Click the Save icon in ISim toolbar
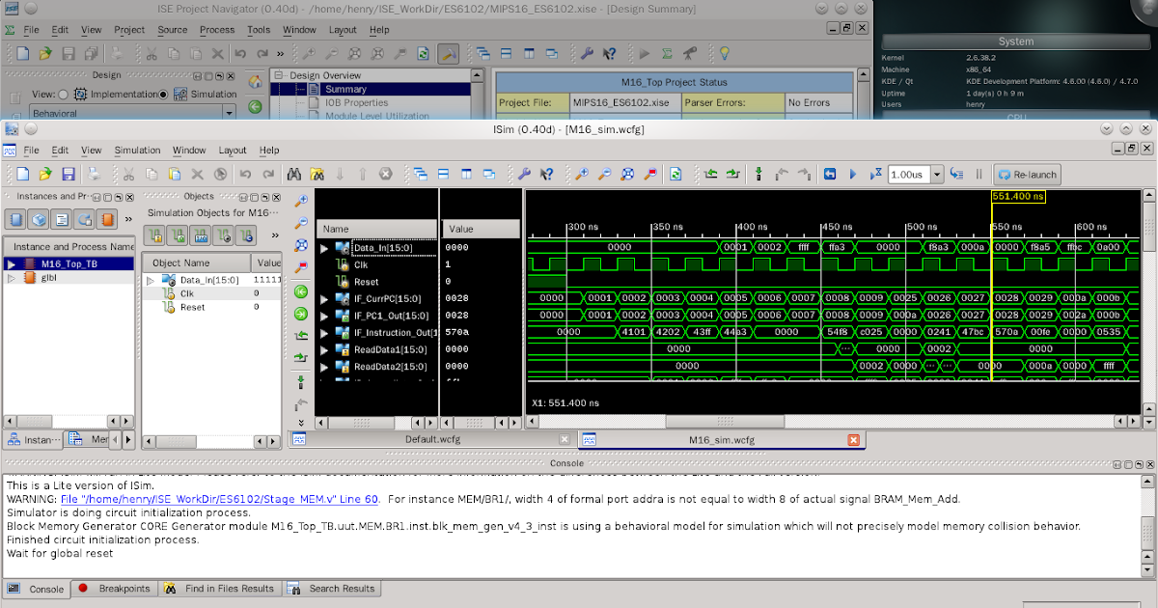This screenshot has width=1158, height=608. pyautogui.click(x=69, y=175)
